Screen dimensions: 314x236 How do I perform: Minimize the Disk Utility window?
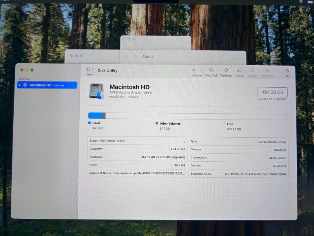pos(27,70)
